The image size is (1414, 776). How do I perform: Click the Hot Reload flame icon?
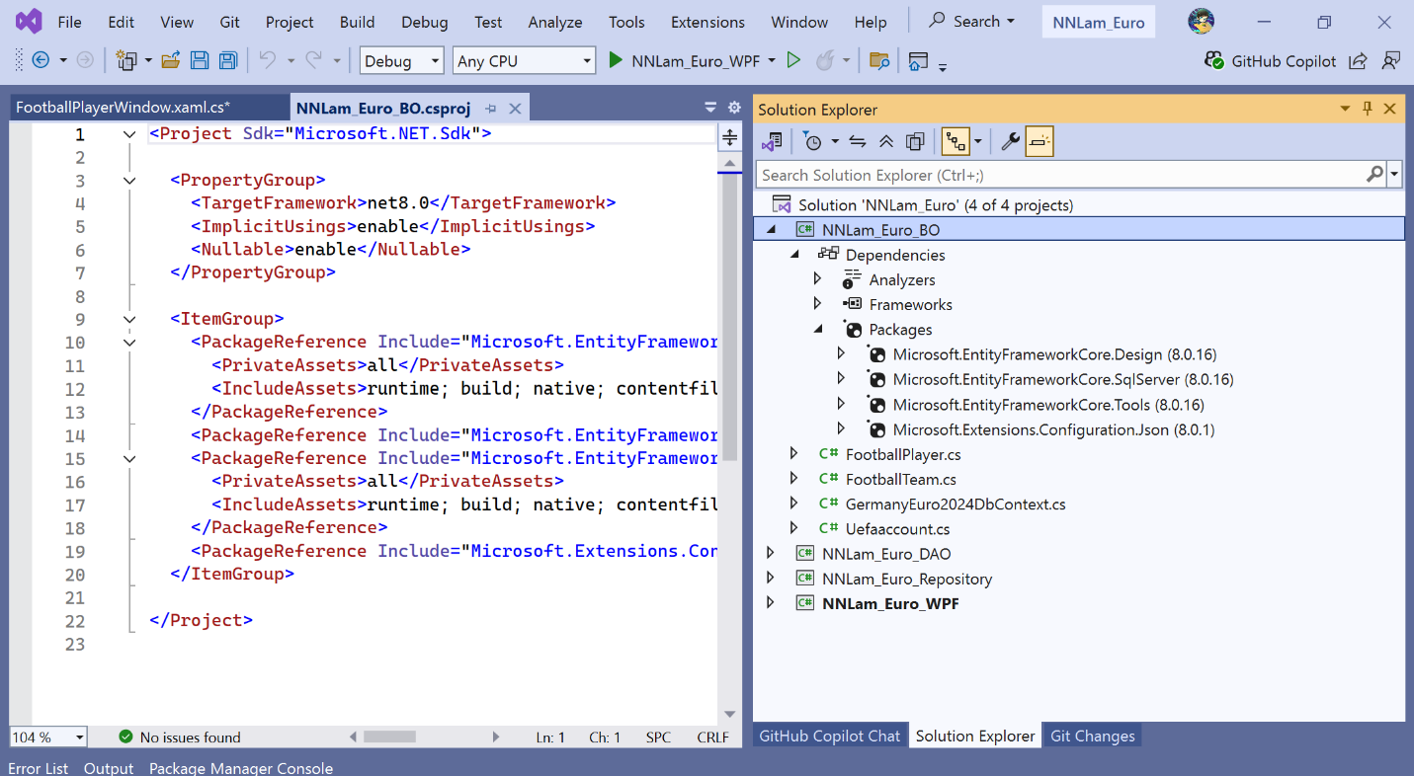pyautogui.click(x=824, y=60)
